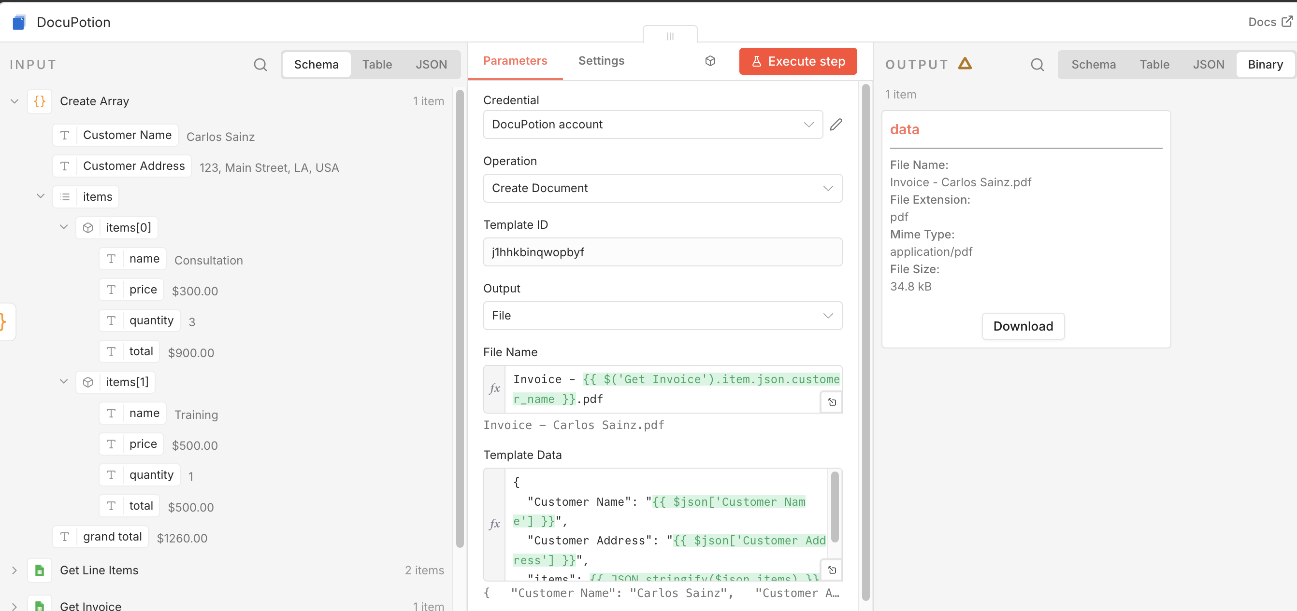1297x611 pixels.
Task: Switch input view to Table
Action: click(376, 64)
